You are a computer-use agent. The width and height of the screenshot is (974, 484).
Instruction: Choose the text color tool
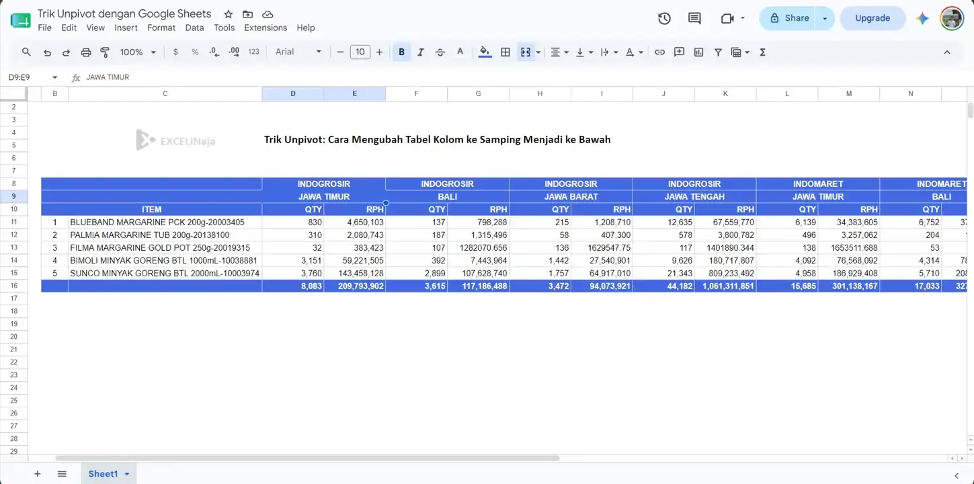pyautogui.click(x=460, y=52)
